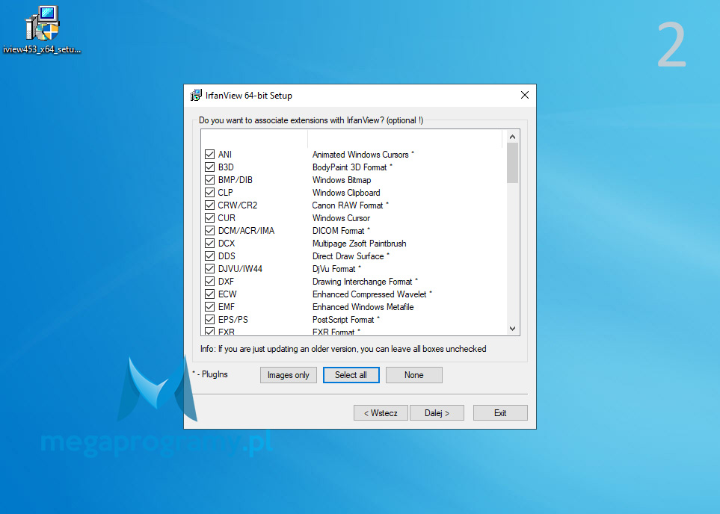Toggle the BMP/DIB checkbox
Image resolution: width=720 pixels, height=514 pixels.
click(x=210, y=180)
